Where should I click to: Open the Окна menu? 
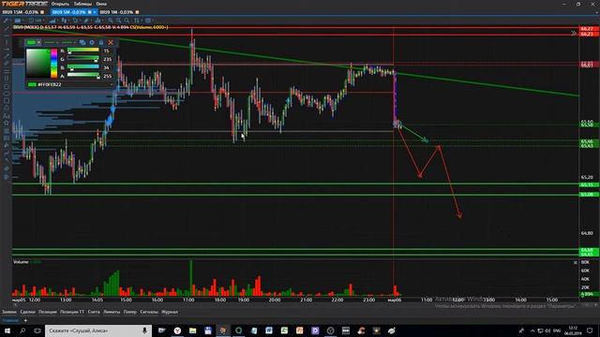[101, 4]
